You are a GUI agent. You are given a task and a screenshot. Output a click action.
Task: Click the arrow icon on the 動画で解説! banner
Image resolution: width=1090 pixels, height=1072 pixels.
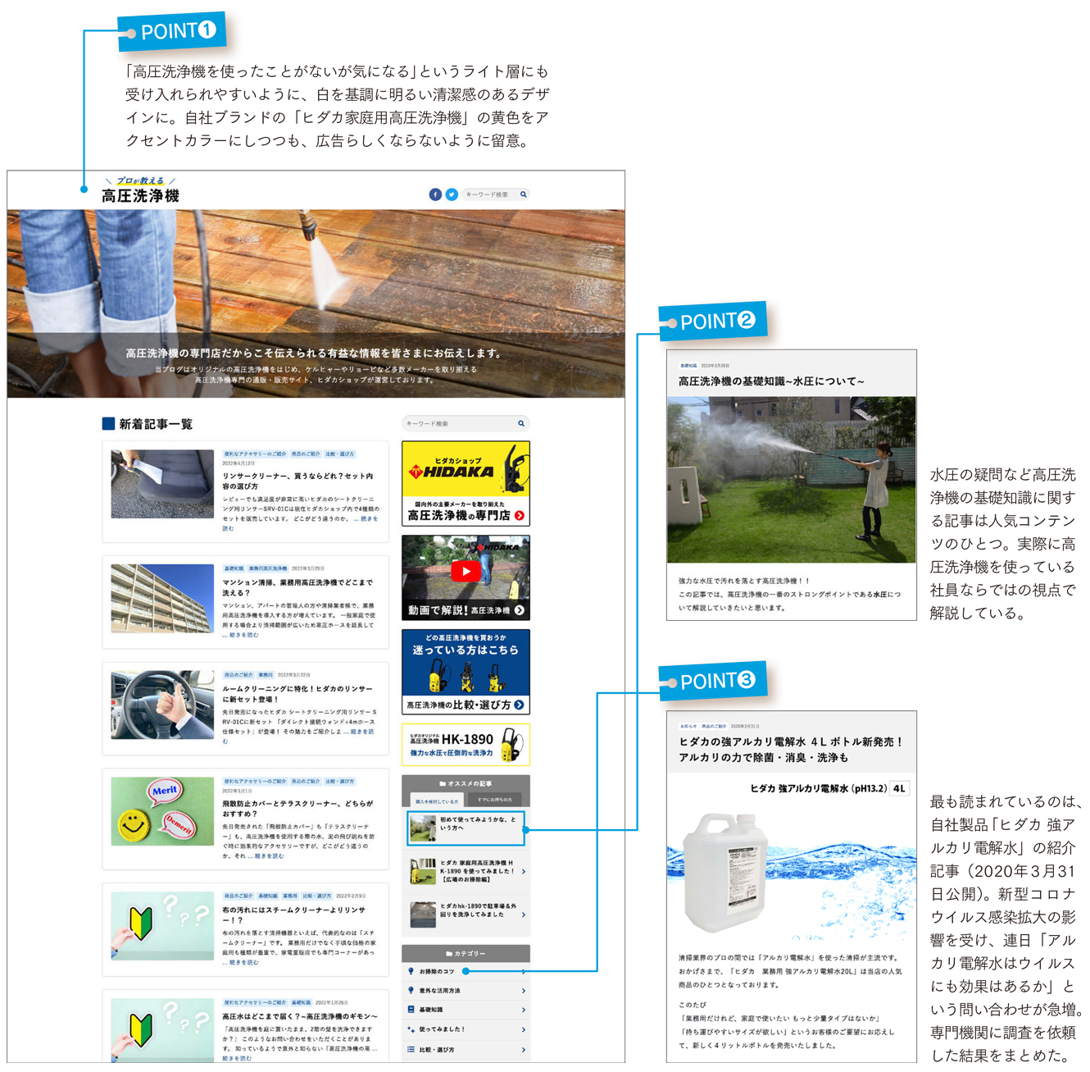520,610
